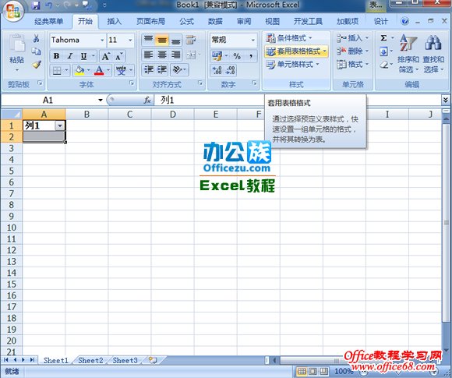
Task: Decrease font size with the small A
Action: coord(118,56)
